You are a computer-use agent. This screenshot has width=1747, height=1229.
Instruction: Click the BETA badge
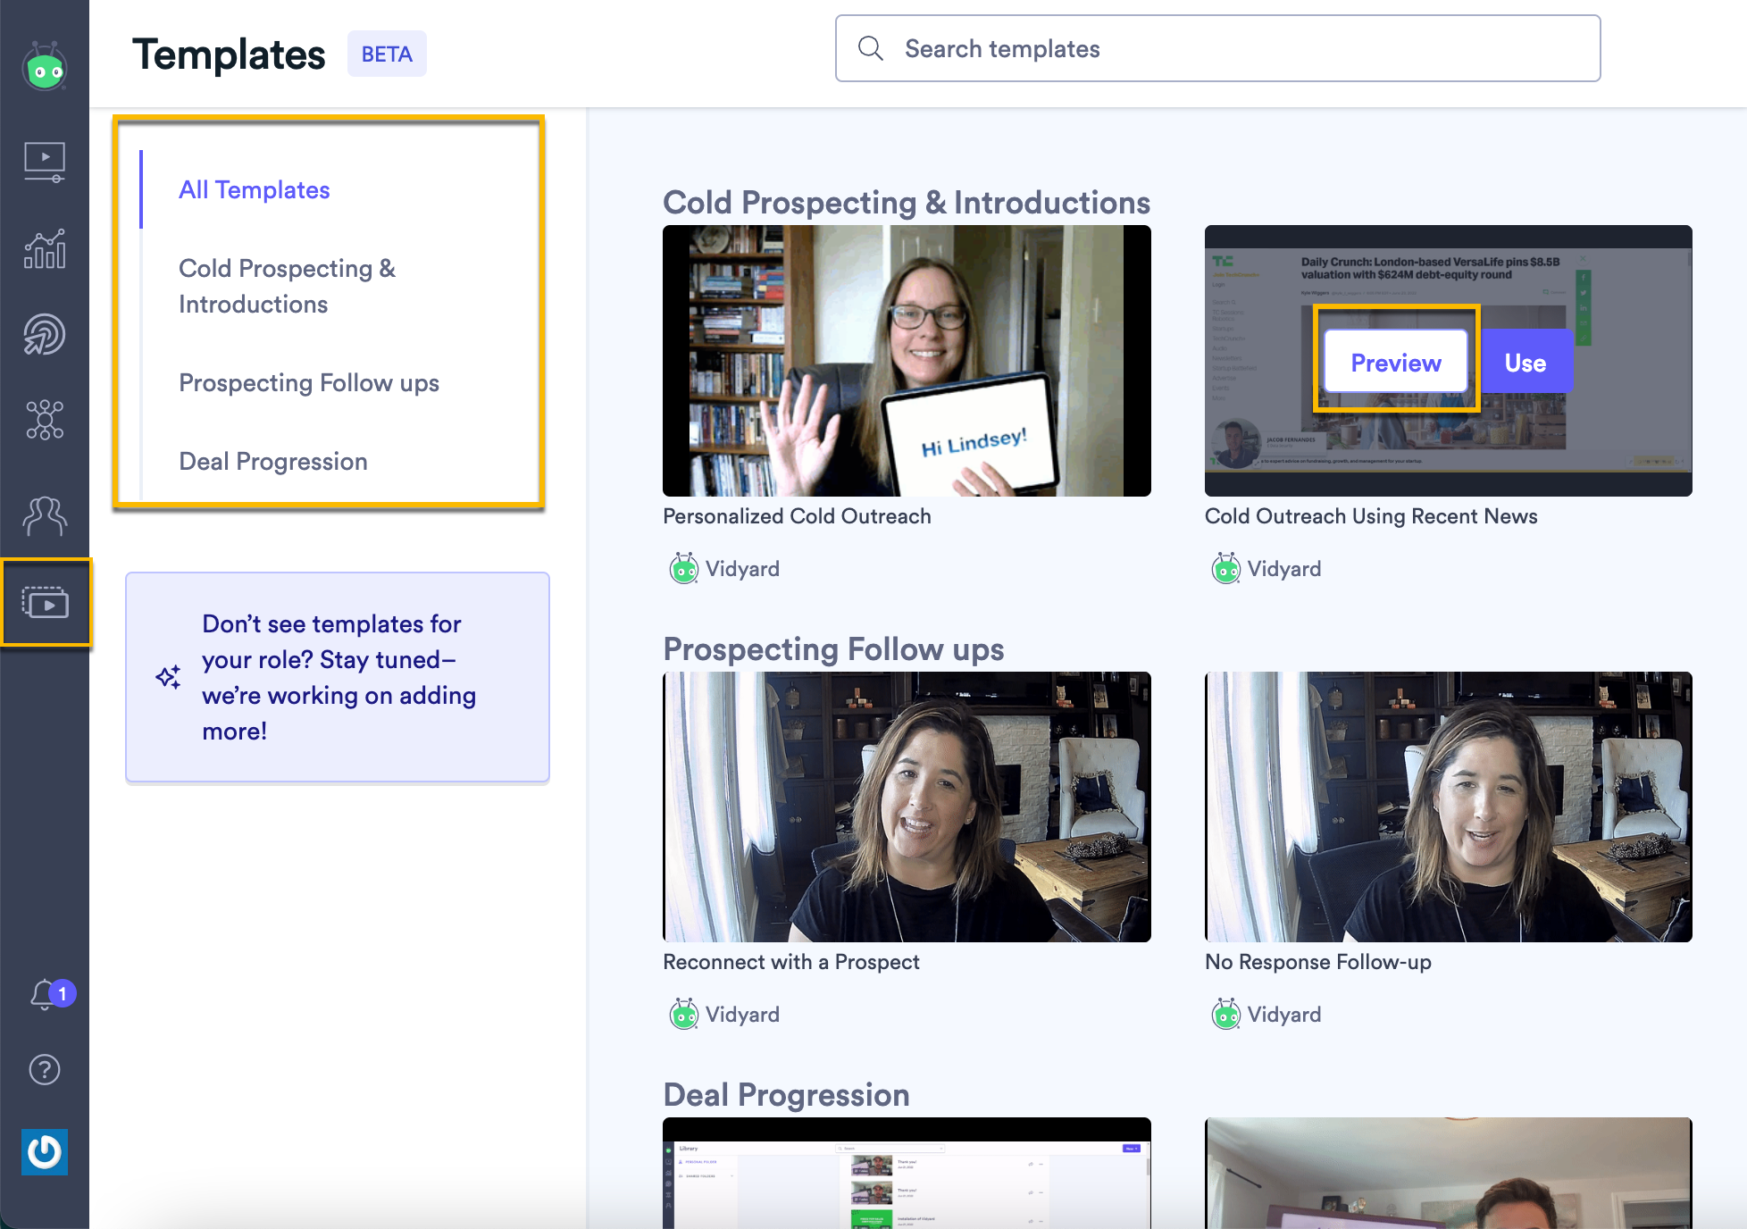[387, 54]
